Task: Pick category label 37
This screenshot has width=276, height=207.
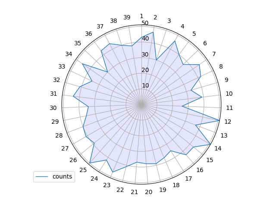Action: tap(100, 26)
